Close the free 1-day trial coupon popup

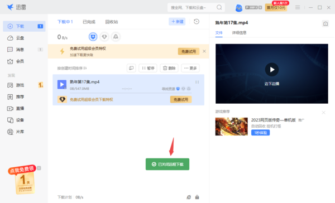click(x=39, y=168)
